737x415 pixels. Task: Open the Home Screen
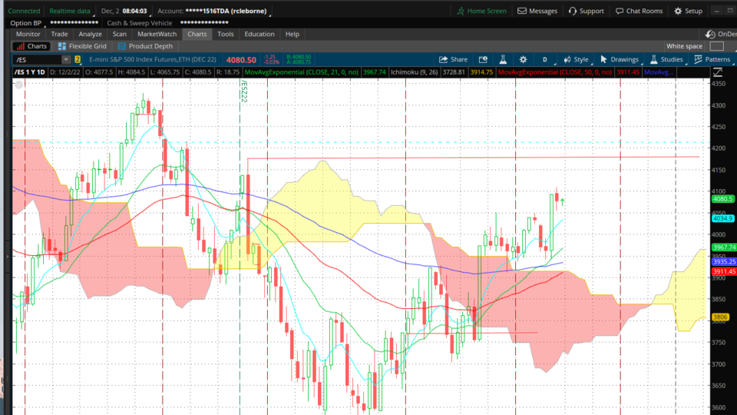pos(482,11)
